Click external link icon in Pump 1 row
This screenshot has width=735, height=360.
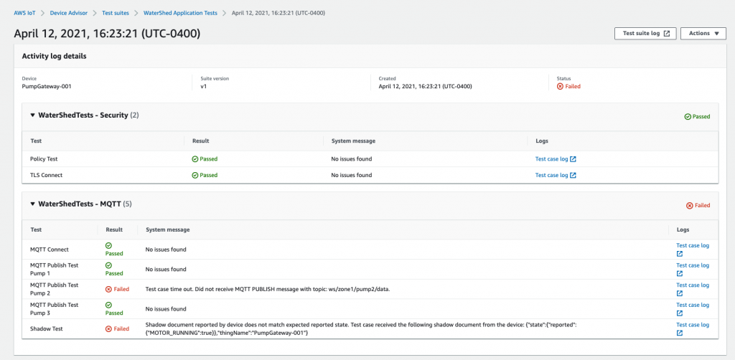click(x=679, y=273)
